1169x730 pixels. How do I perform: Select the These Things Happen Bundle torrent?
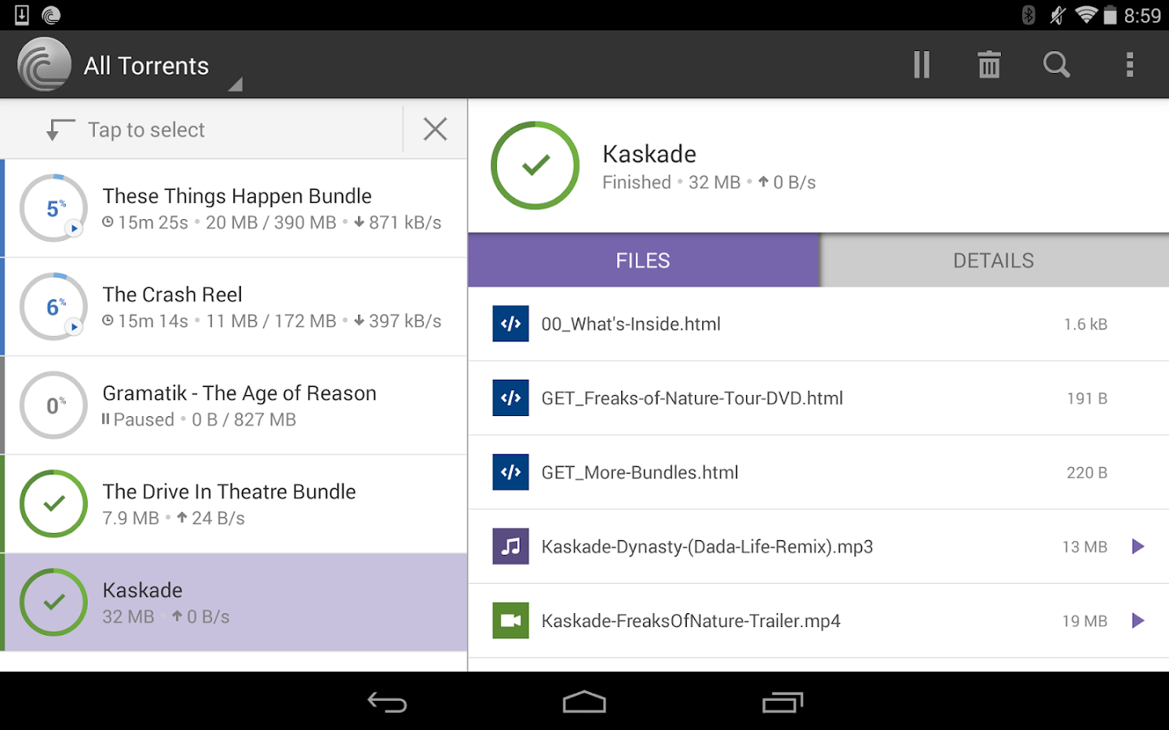(234, 208)
